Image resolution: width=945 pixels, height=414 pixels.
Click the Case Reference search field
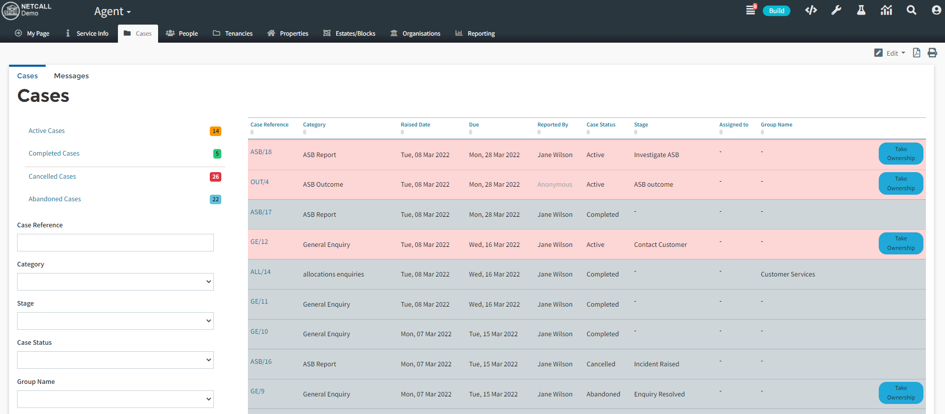point(115,243)
